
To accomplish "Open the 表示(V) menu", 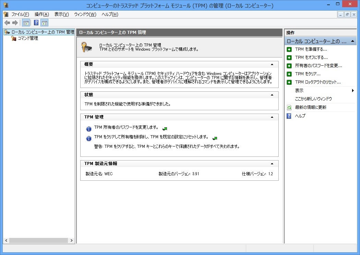I will click(x=61, y=14).
